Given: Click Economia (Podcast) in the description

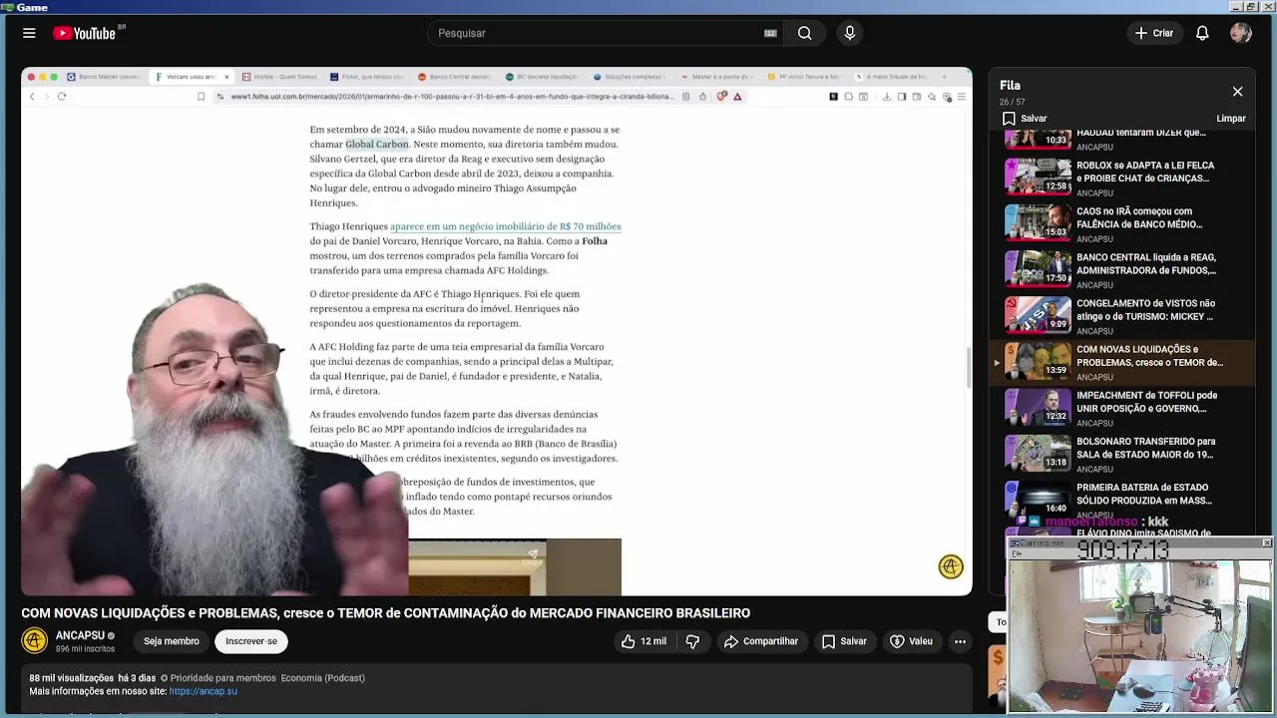Looking at the screenshot, I should tap(322, 678).
